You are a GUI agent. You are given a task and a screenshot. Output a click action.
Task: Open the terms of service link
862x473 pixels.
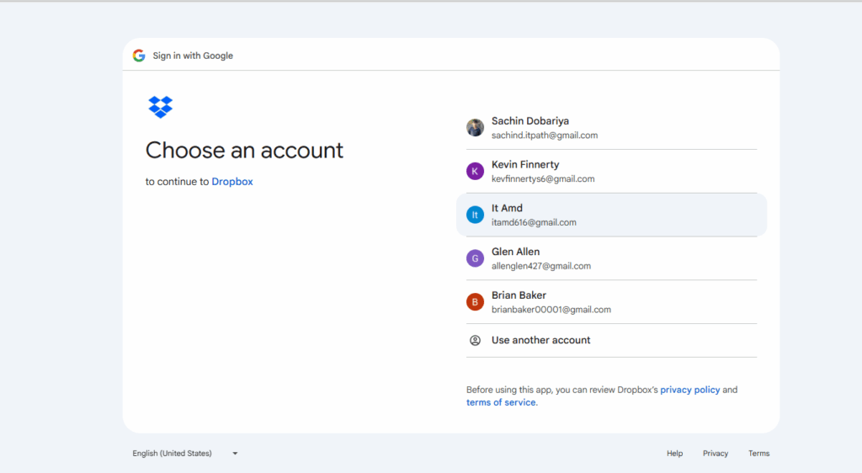click(501, 402)
